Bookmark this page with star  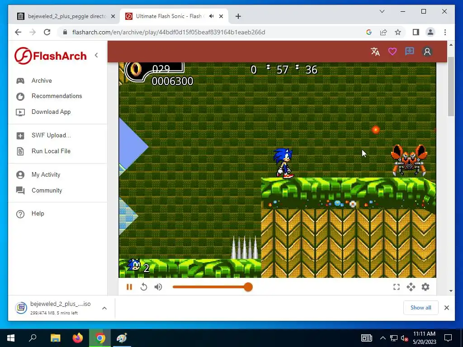pyautogui.click(x=398, y=32)
